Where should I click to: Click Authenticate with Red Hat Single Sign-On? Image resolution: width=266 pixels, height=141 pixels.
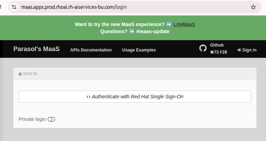[135, 97]
